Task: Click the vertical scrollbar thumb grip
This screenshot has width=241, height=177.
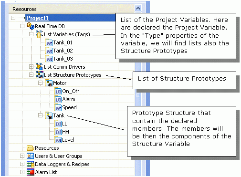Action: (138, 95)
